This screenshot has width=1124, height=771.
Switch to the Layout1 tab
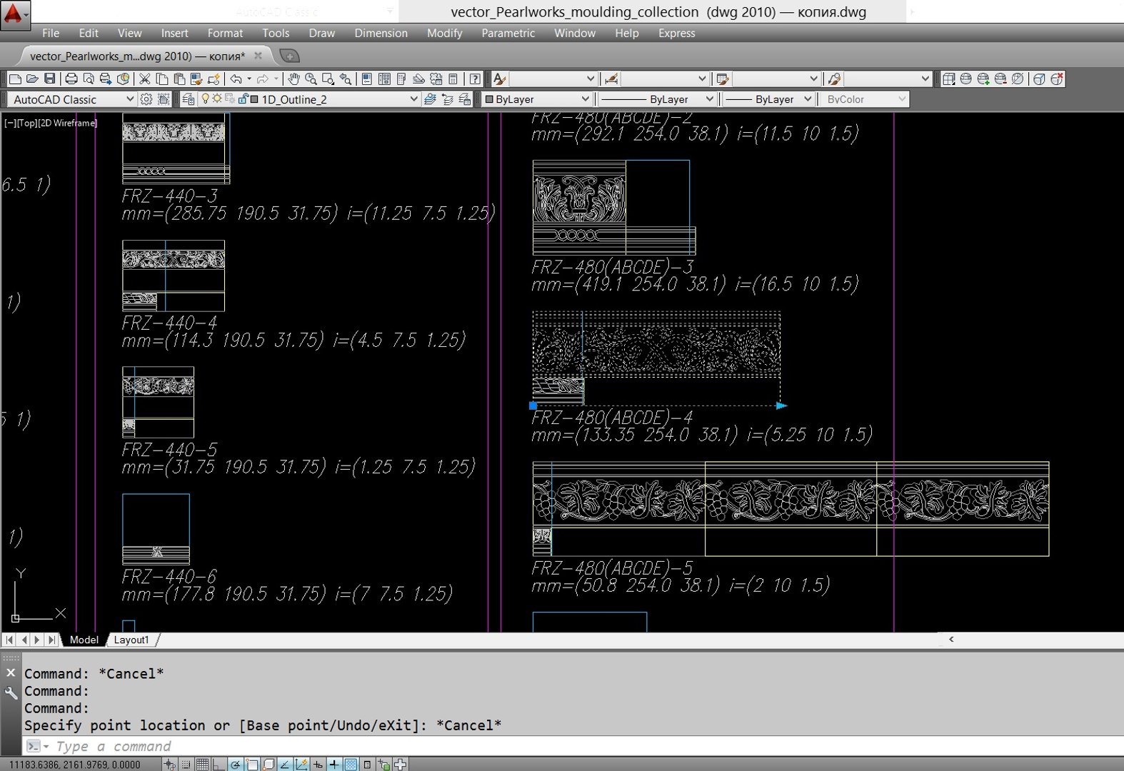[131, 640]
